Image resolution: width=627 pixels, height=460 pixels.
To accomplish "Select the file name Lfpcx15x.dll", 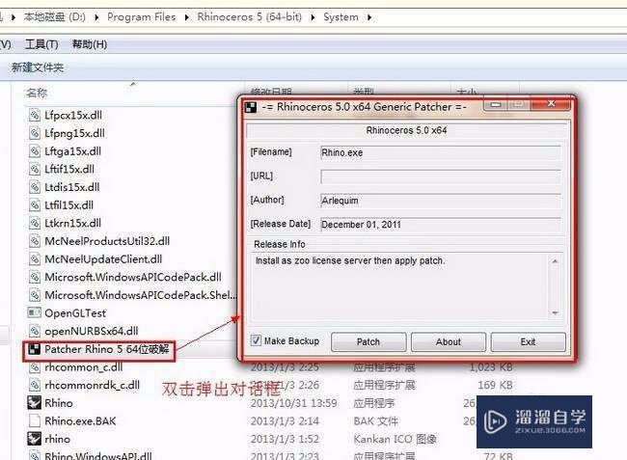I will coord(73,115).
